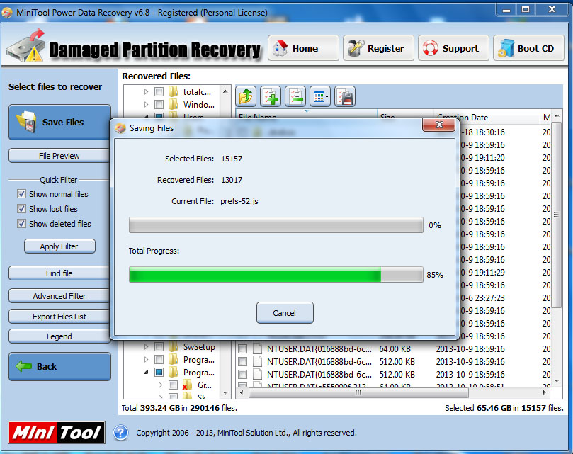
Task: Click the horizontal scrollbar right arrow
Action: tap(545, 392)
